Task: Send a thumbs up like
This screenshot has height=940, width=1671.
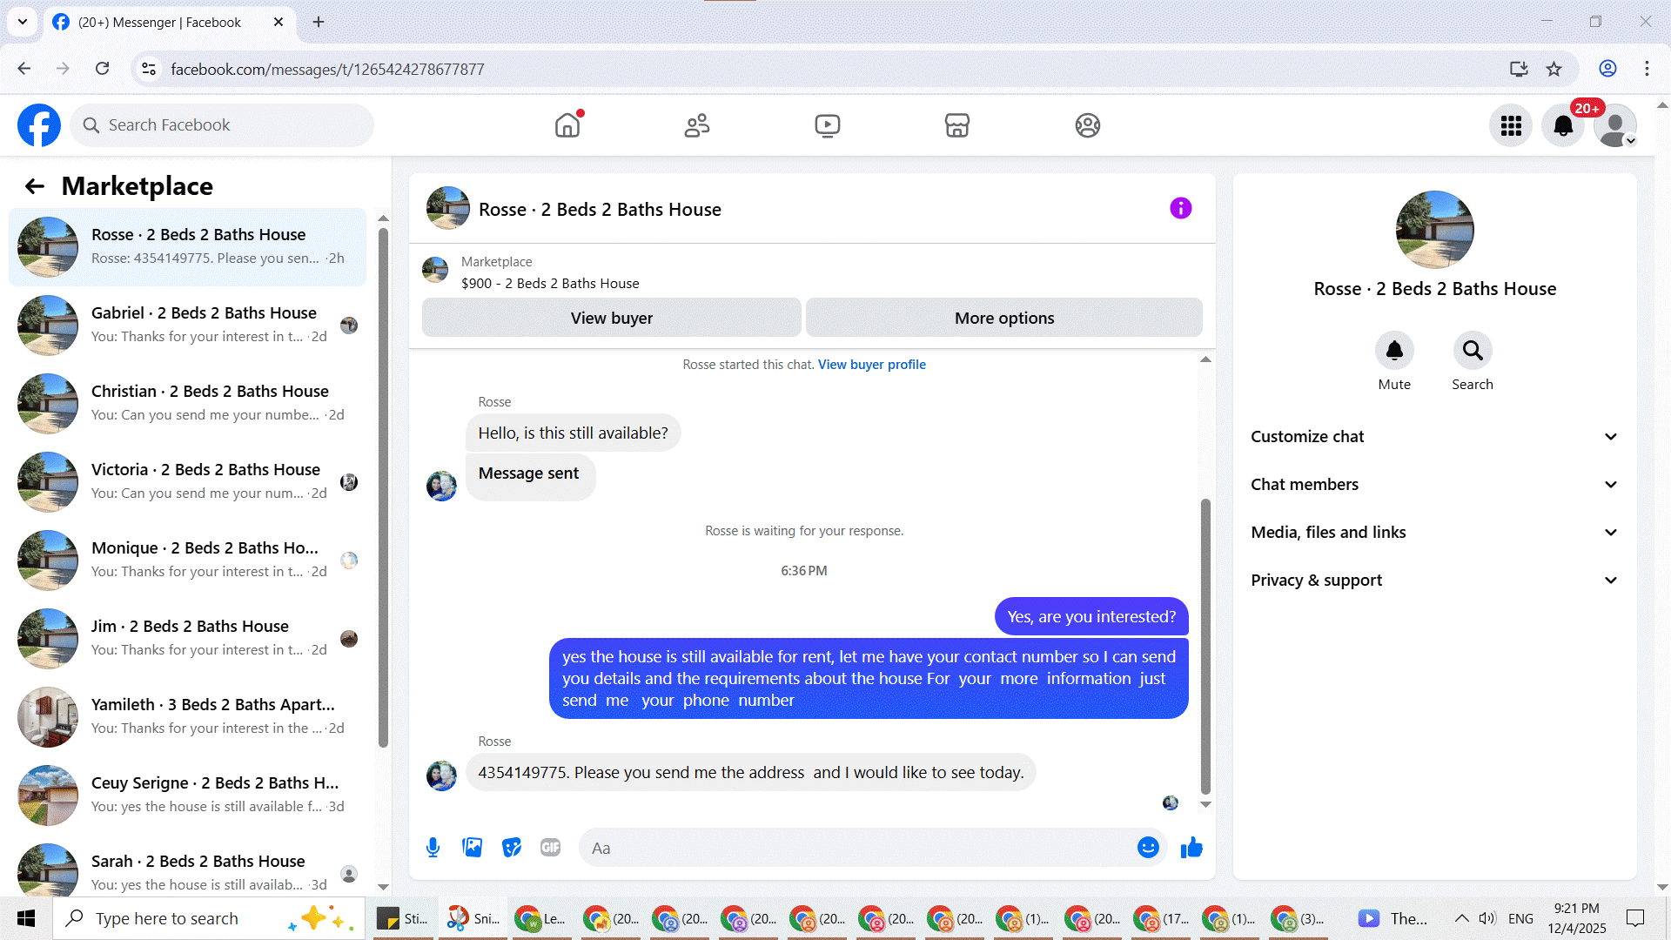Action: click(1191, 848)
